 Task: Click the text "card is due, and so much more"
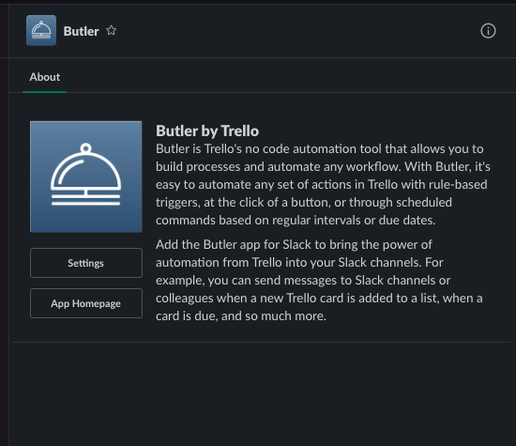(240, 316)
